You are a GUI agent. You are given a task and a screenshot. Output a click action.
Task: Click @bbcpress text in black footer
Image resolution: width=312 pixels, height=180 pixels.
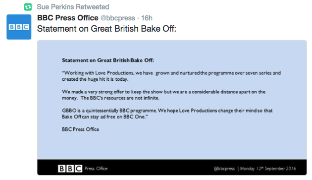pos(224,169)
